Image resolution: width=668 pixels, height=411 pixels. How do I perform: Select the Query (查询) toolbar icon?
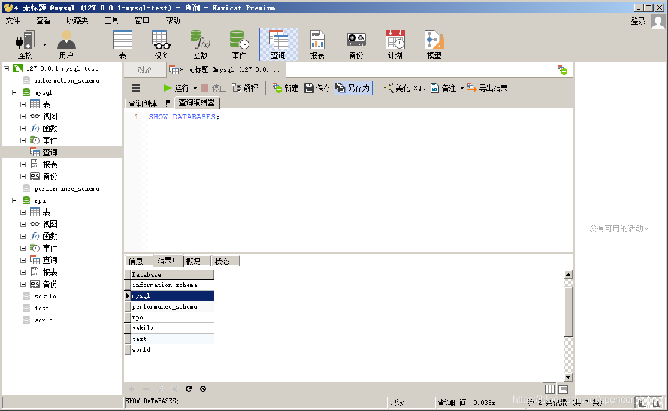pos(279,44)
